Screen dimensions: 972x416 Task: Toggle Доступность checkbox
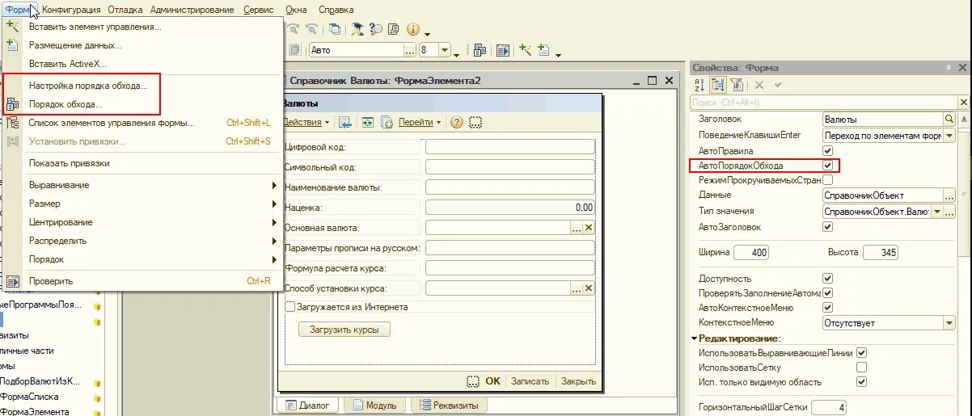(x=827, y=279)
